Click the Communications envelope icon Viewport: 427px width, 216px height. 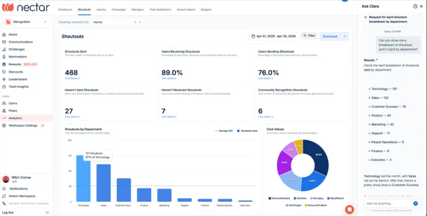[4, 42]
